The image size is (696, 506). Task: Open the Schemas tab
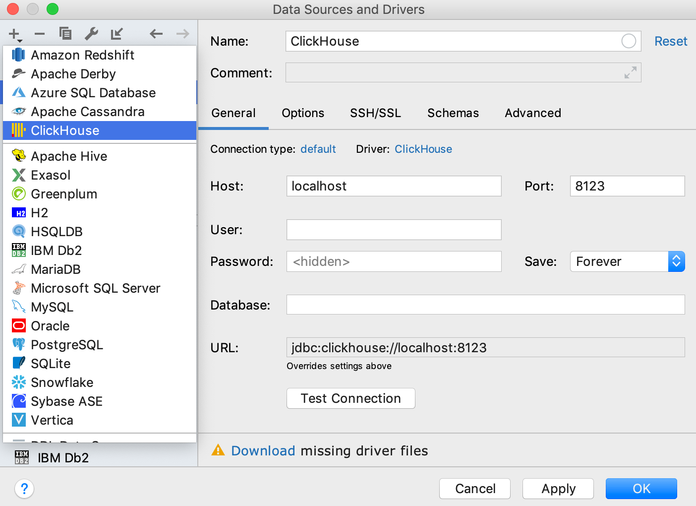tap(453, 113)
